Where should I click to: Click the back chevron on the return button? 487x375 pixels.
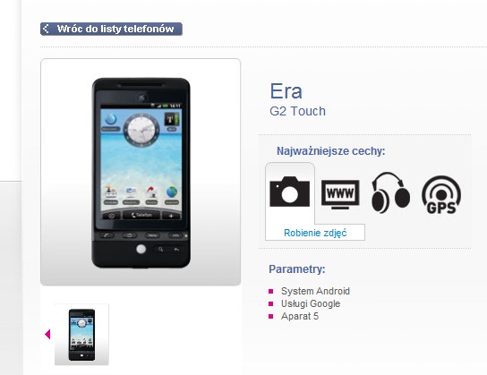[46, 29]
